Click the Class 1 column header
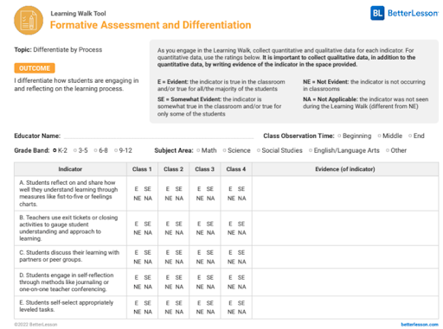The image size is (443, 329). 142,169
